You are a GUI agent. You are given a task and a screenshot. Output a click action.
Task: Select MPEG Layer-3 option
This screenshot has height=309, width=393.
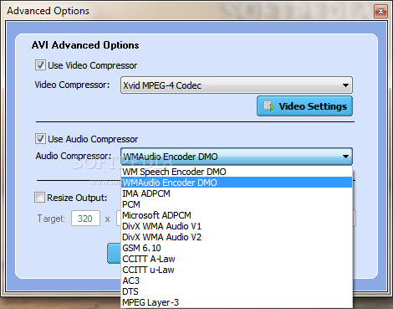(x=237, y=302)
